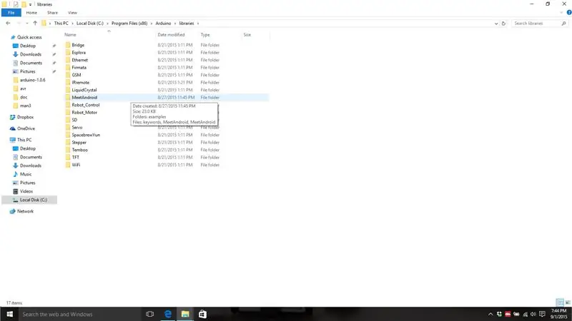This screenshot has width=572, height=321.
Task: Open the File ribbon tab
Action: point(11,13)
